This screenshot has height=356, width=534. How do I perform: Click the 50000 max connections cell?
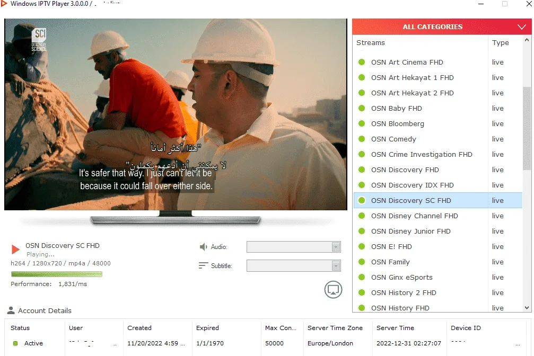(x=275, y=343)
